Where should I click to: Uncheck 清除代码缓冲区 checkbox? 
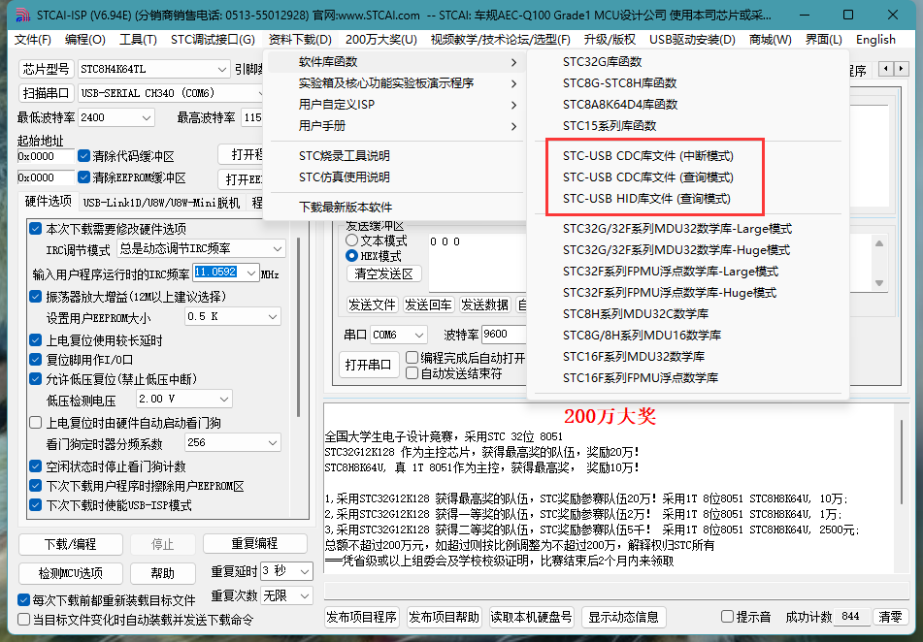[x=83, y=156]
